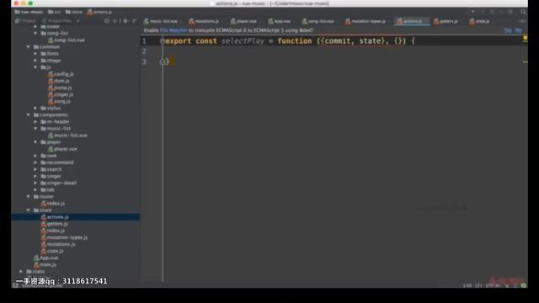Click the main.js file icon in tree

[x=36, y=264]
